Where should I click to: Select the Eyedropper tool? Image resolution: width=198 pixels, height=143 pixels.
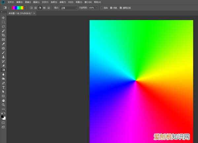point(3,44)
